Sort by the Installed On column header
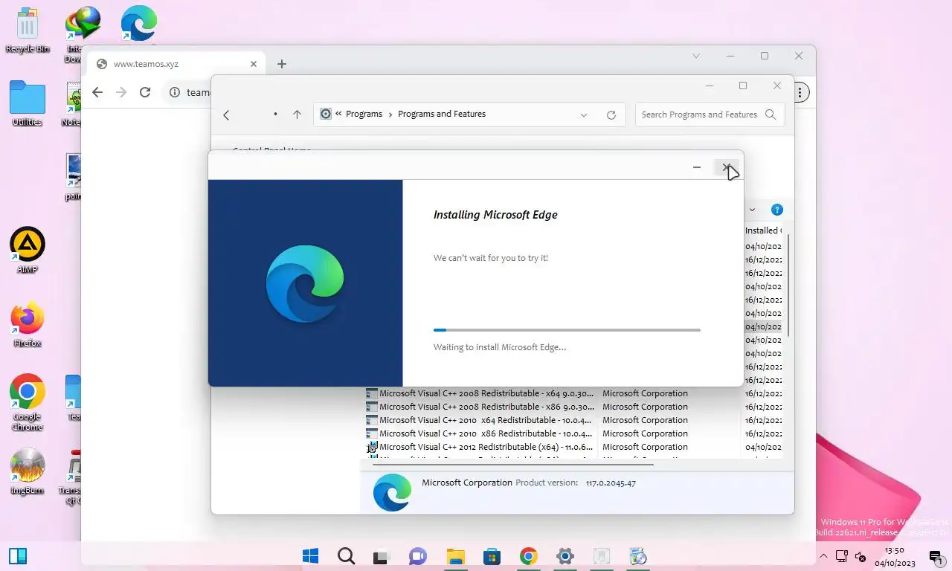The width and height of the screenshot is (952, 571). click(764, 230)
